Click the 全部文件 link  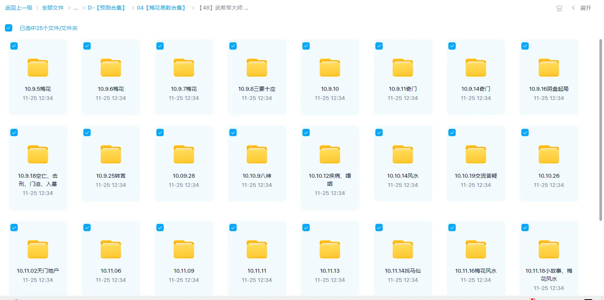53,8
